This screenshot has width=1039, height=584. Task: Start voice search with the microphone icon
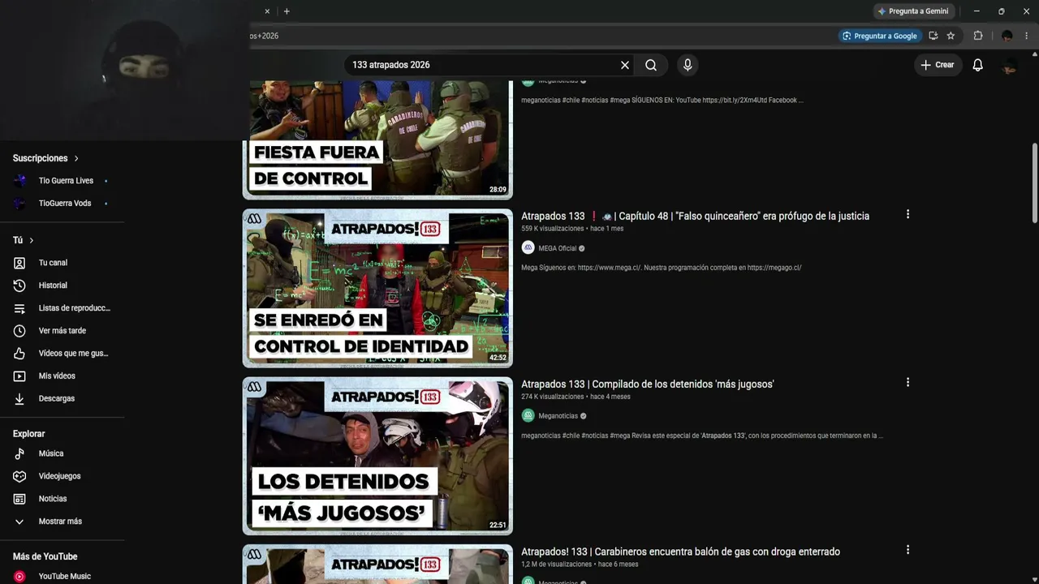click(x=688, y=65)
